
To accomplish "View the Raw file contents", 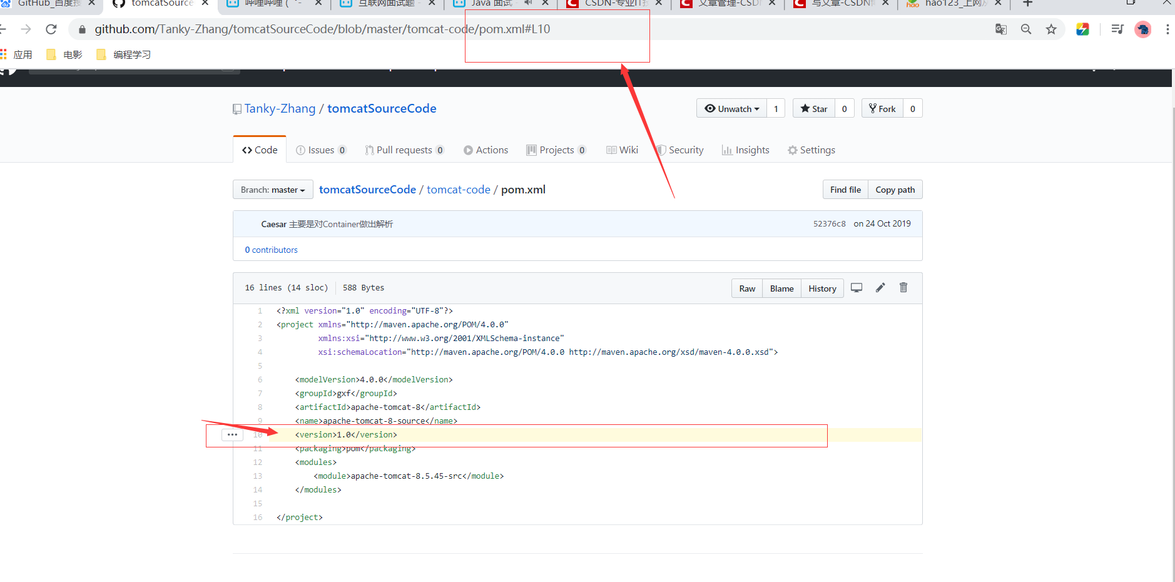I will 747,288.
